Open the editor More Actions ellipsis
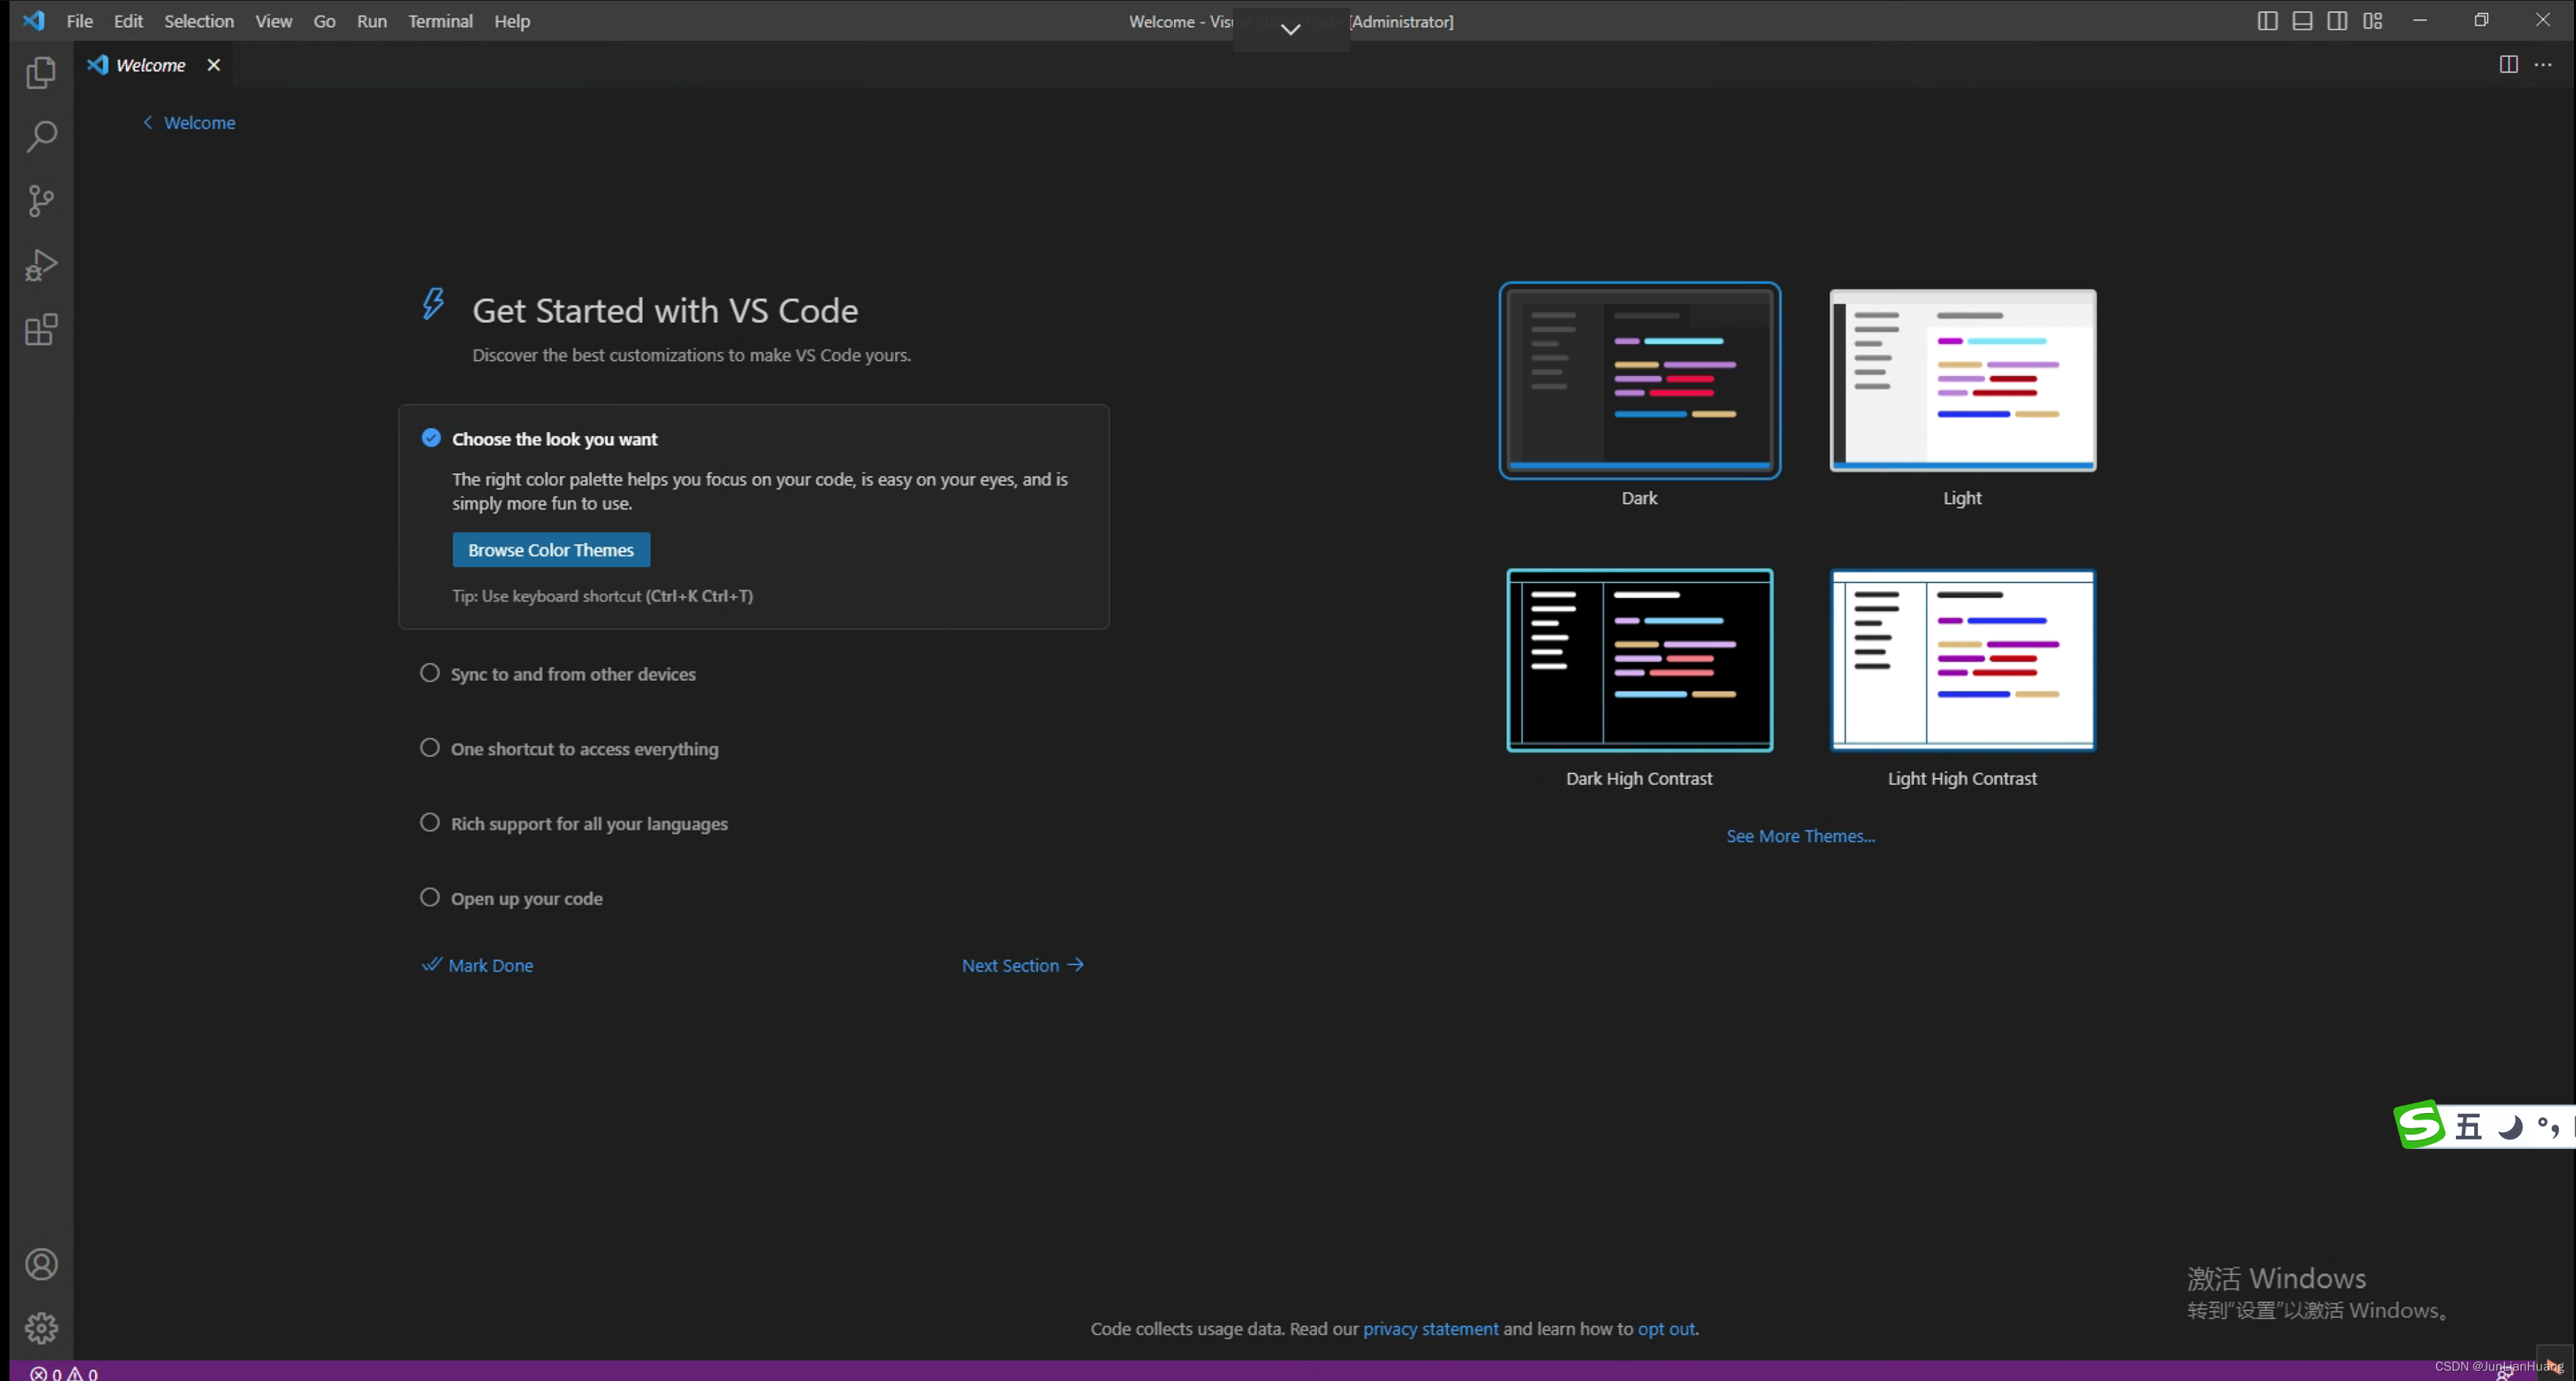The image size is (2576, 1381). 2543,65
